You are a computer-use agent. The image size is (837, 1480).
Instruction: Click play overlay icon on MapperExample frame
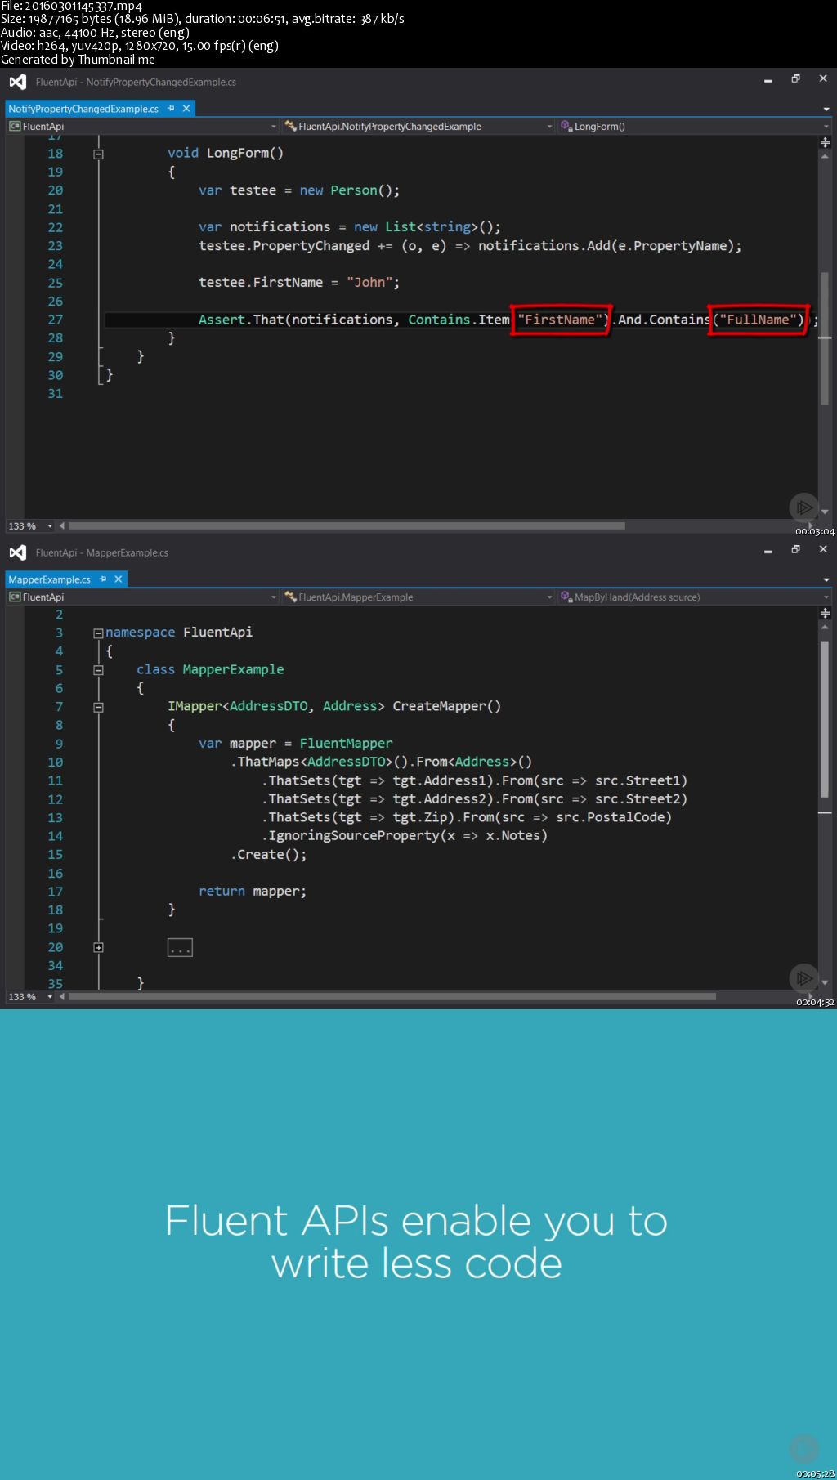804,978
